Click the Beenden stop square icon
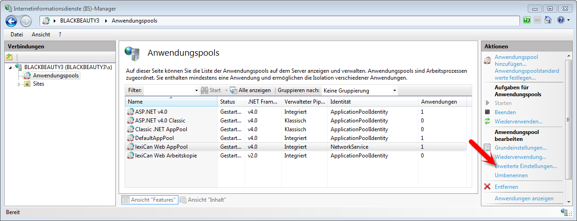This screenshot has height=221, width=577. [487, 112]
